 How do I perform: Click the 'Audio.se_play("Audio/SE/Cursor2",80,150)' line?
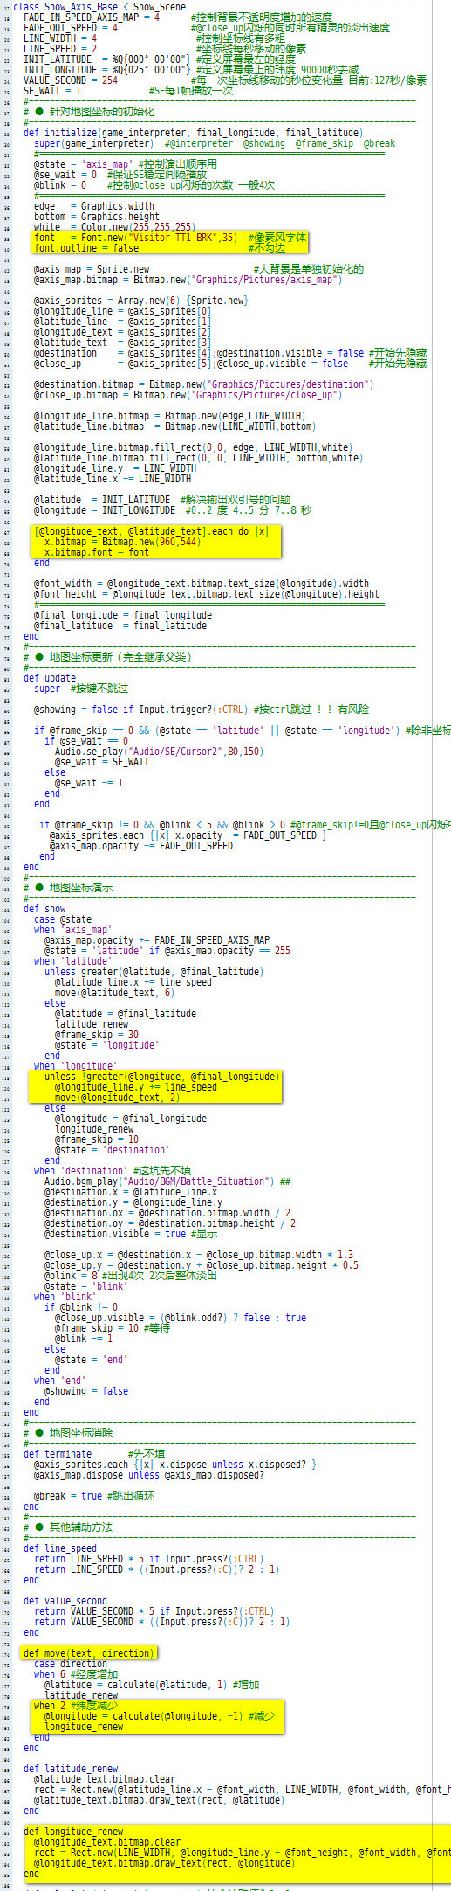click(160, 752)
